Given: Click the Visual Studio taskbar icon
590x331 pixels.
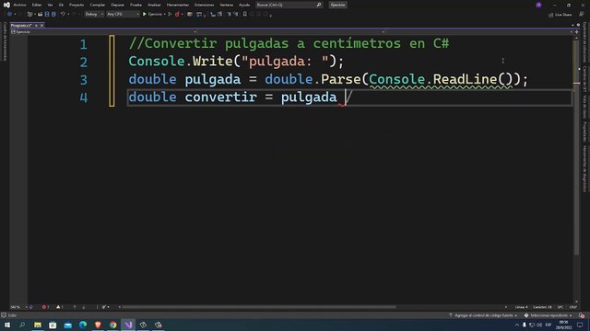Looking at the screenshot, I should 128,325.
